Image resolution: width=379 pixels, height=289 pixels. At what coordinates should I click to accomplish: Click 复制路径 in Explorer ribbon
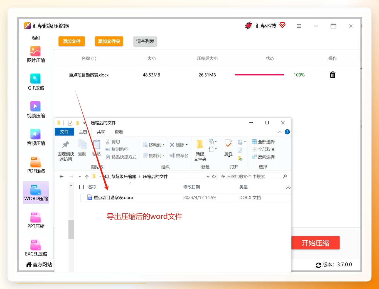(117, 149)
